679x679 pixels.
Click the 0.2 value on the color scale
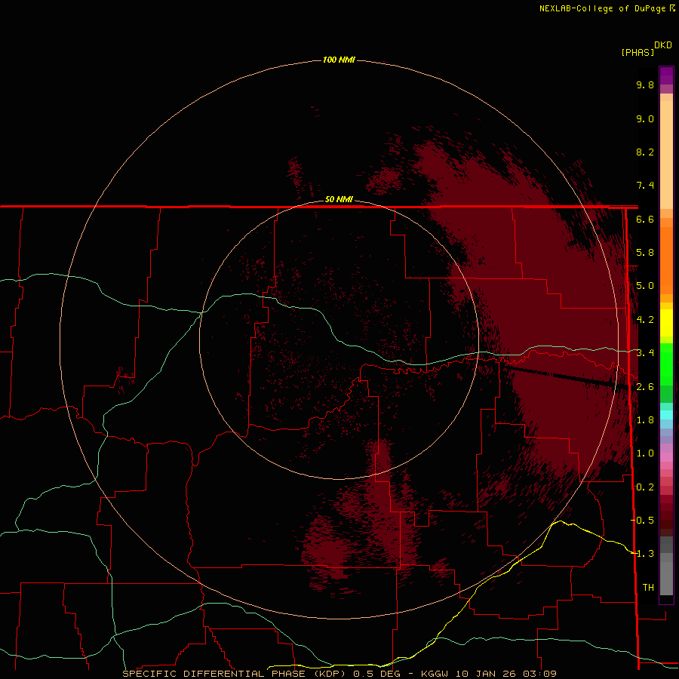(x=645, y=487)
